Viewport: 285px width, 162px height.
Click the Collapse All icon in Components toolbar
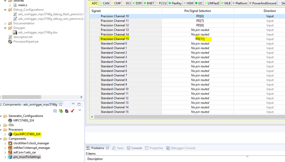coord(55,111)
